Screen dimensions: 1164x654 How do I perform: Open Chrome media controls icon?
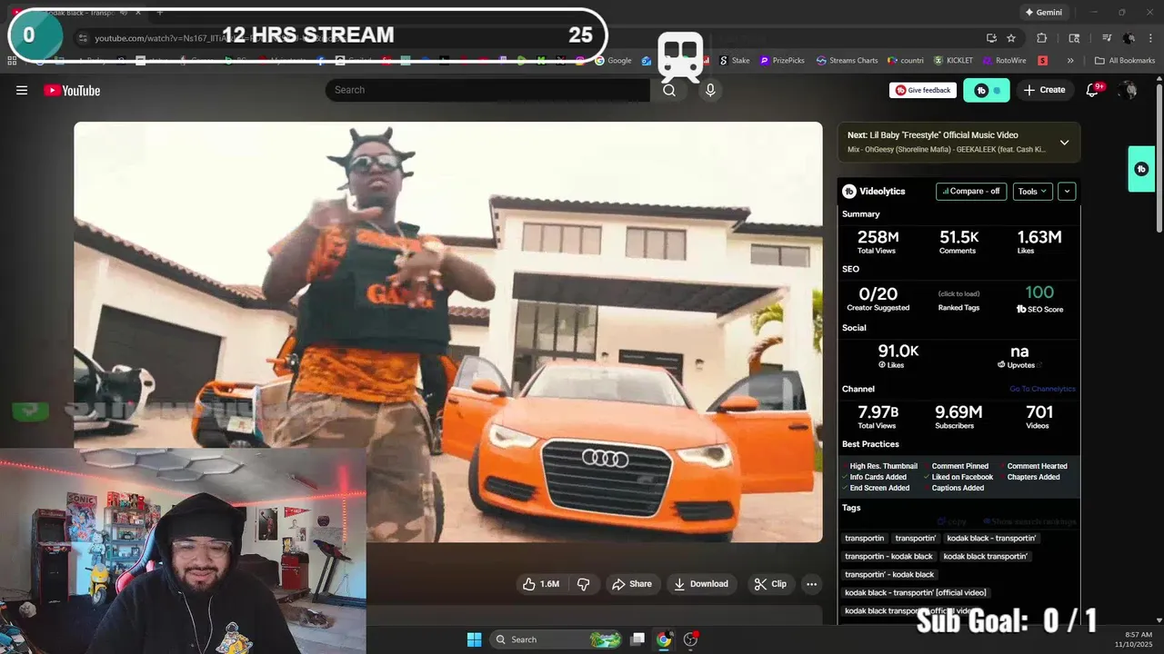(1107, 38)
